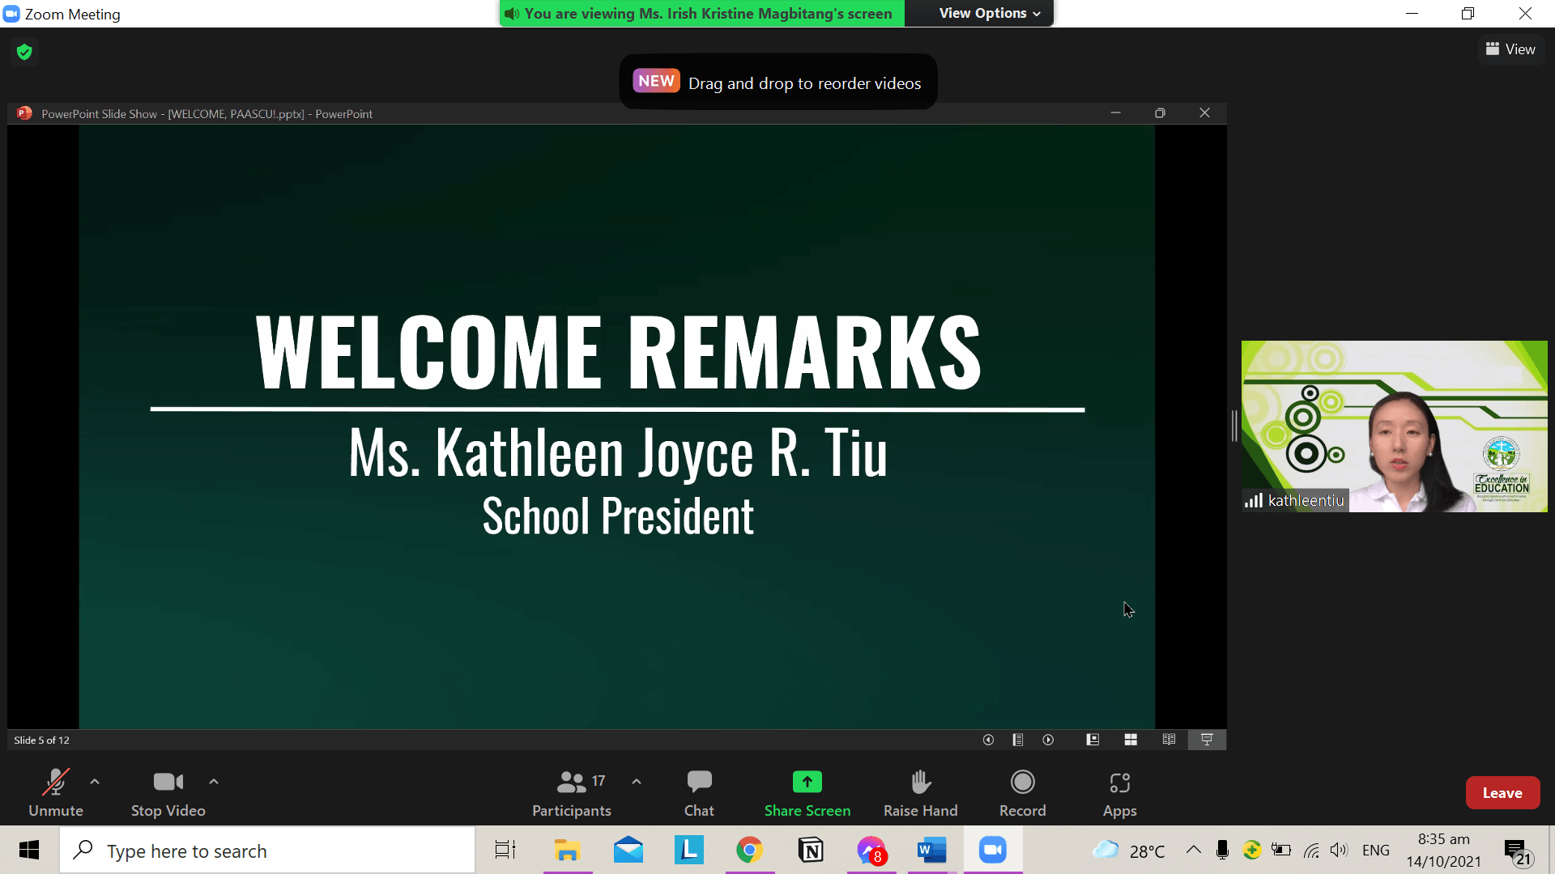Go to next slide in PowerPoint status bar
1555x874 pixels.
(1048, 740)
